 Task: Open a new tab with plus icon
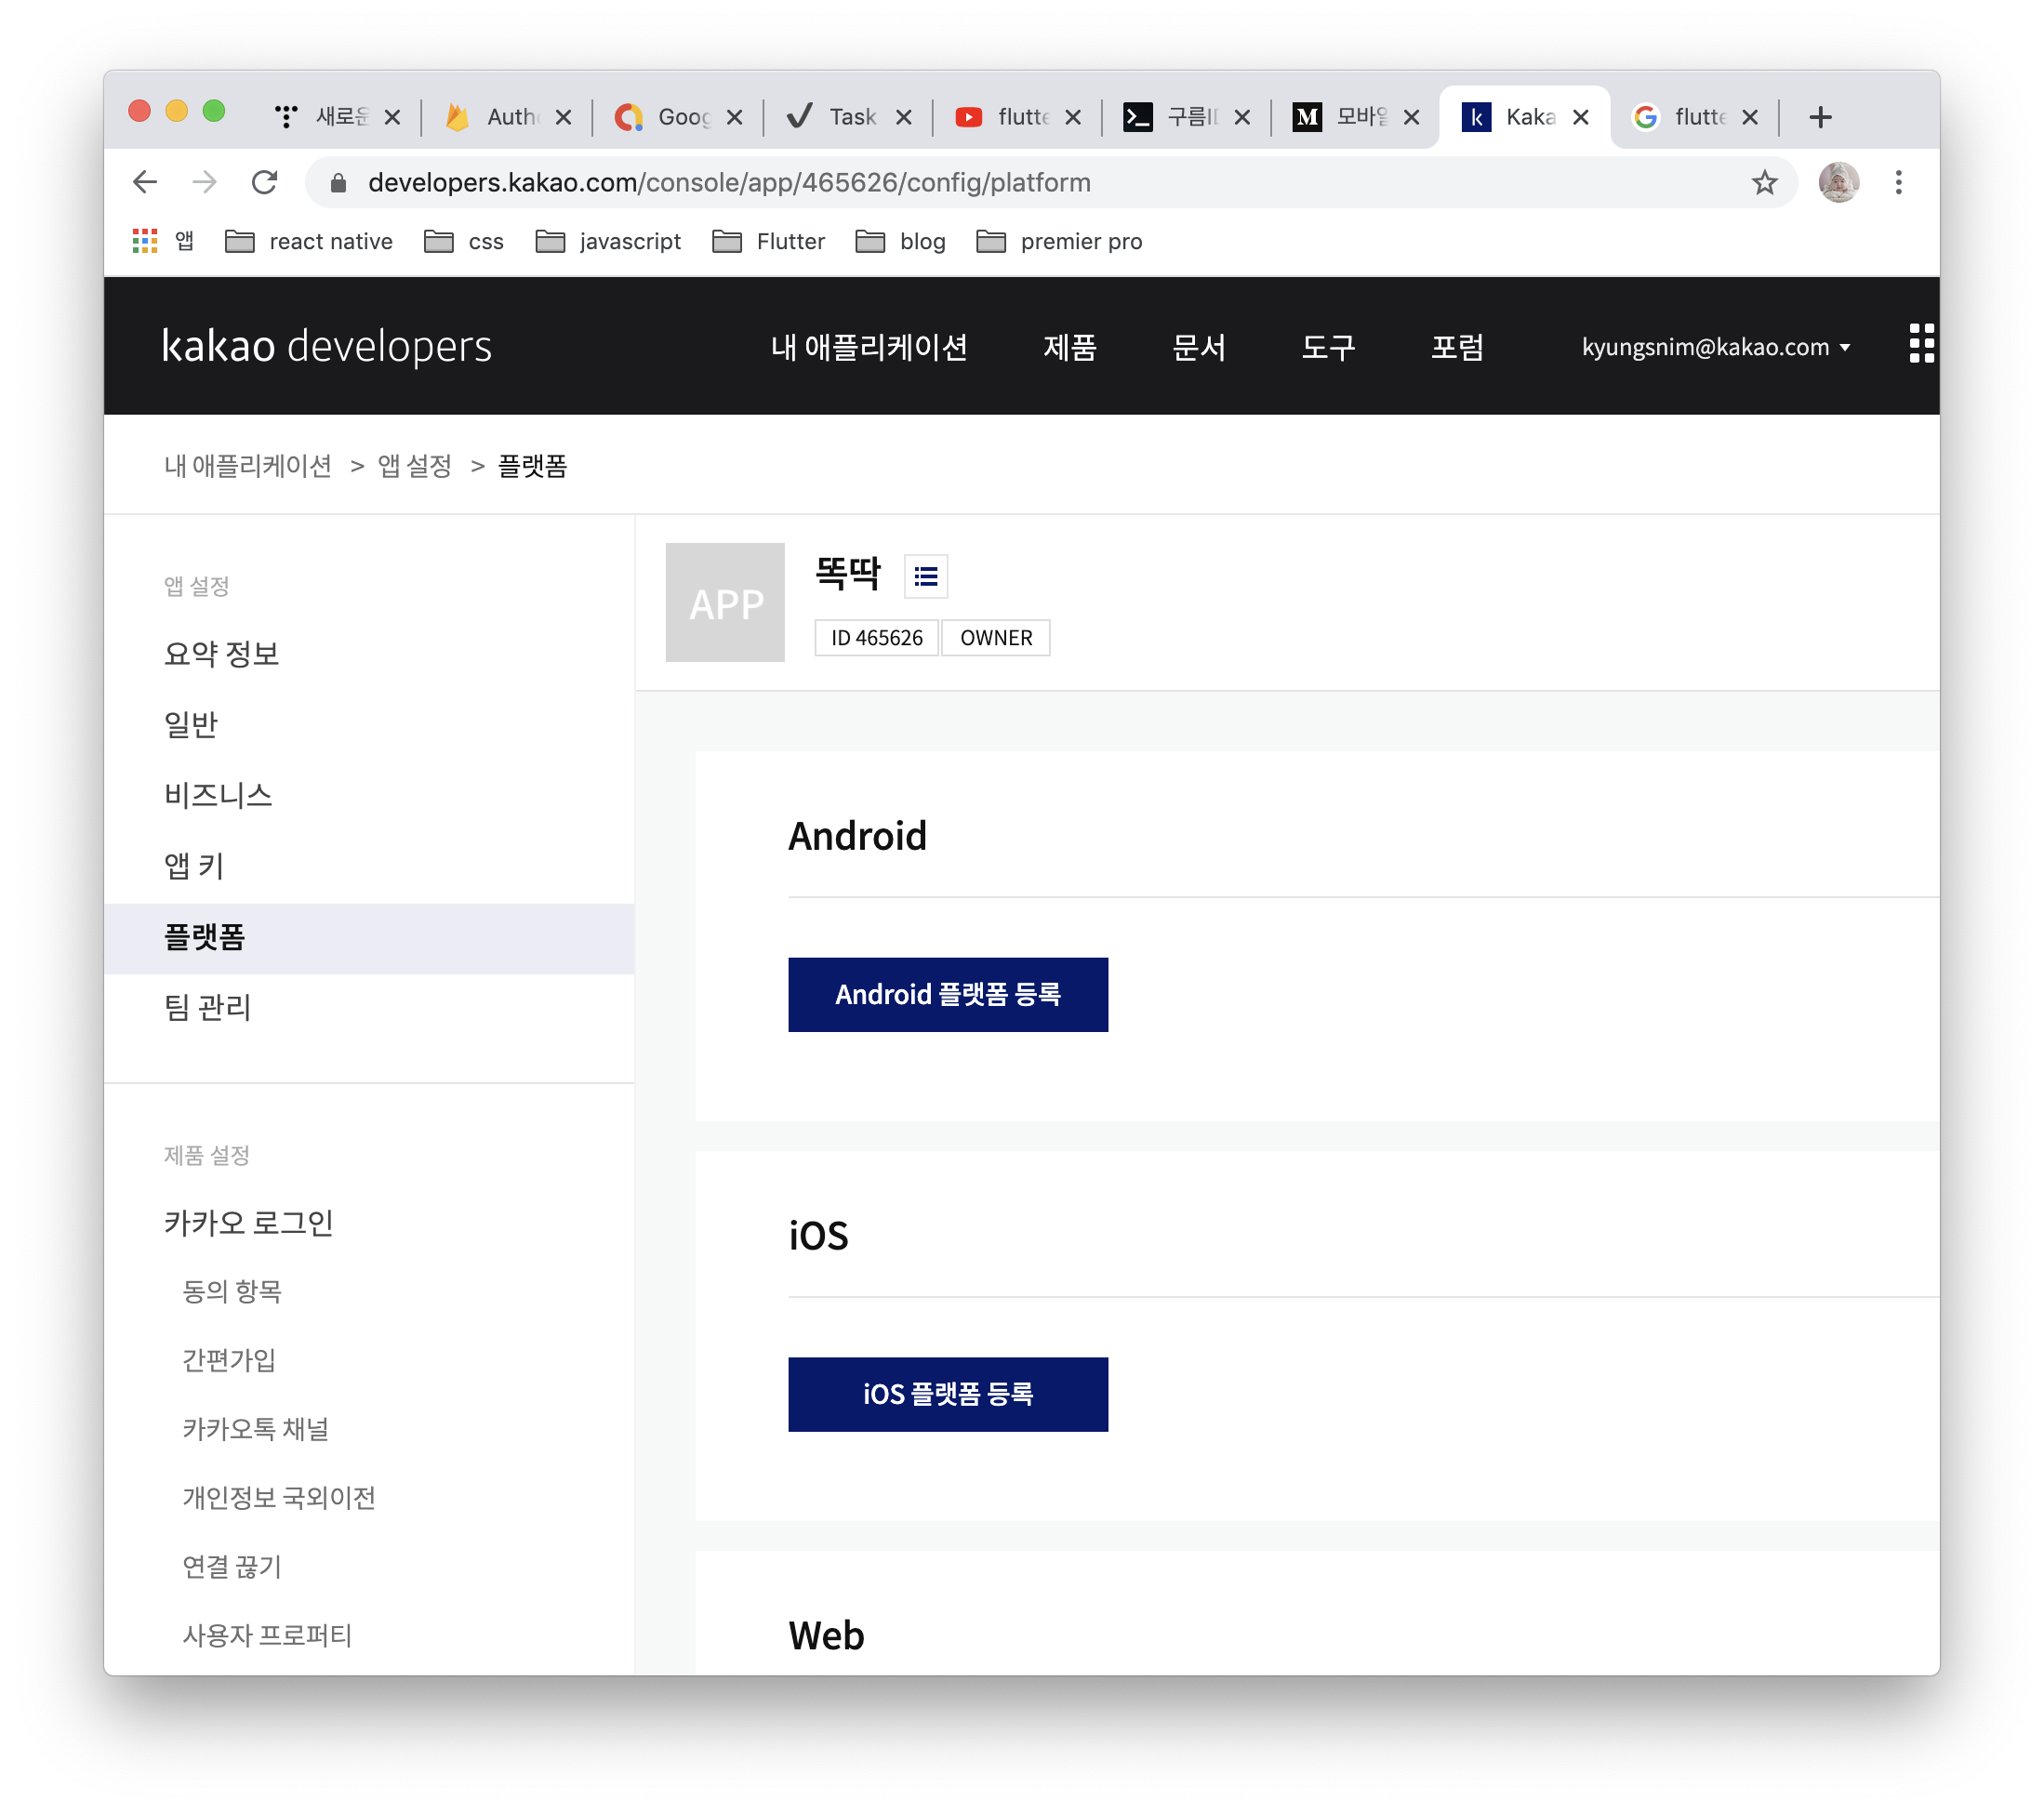(x=1820, y=117)
